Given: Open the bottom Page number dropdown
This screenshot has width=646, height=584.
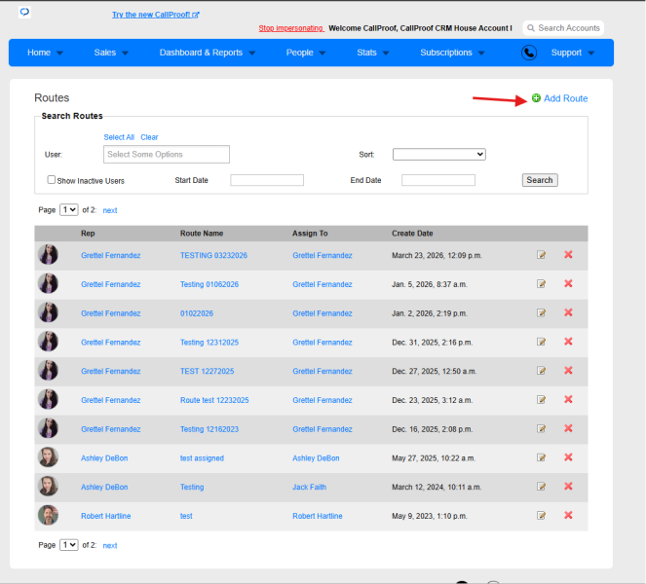Looking at the screenshot, I should [x=69, y=545].
